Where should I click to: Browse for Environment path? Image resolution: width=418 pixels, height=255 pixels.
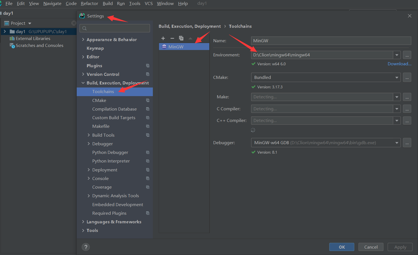click(407, 55)
